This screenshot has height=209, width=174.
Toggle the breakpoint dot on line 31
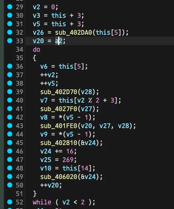point(10,24)
